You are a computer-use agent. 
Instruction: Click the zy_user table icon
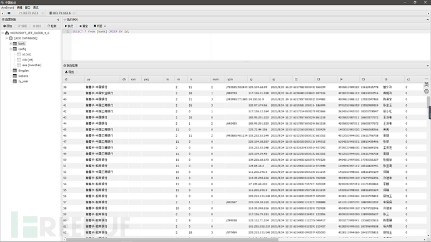click(x=15, y=81)
